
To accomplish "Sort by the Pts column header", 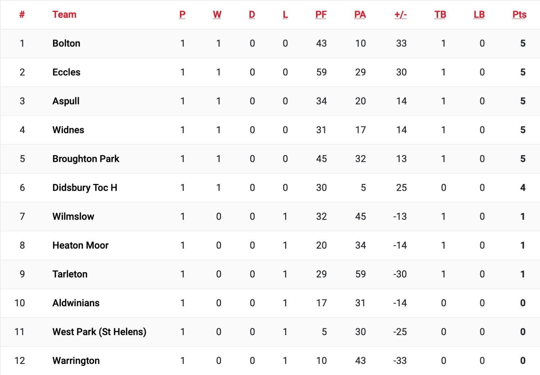I will point(519,15).
